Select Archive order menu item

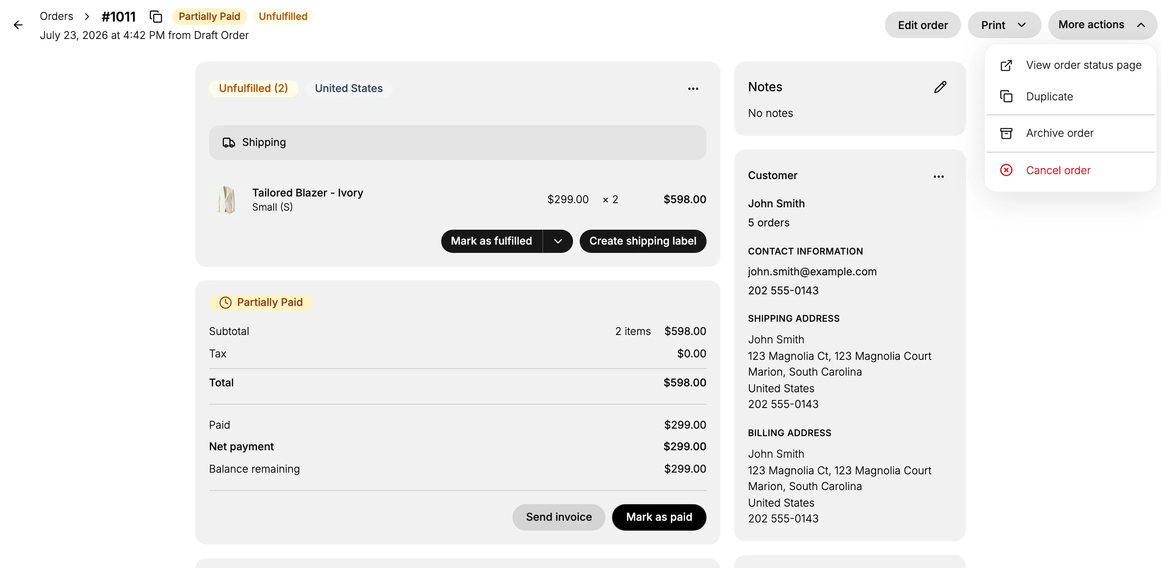[x=1070, y=133]
